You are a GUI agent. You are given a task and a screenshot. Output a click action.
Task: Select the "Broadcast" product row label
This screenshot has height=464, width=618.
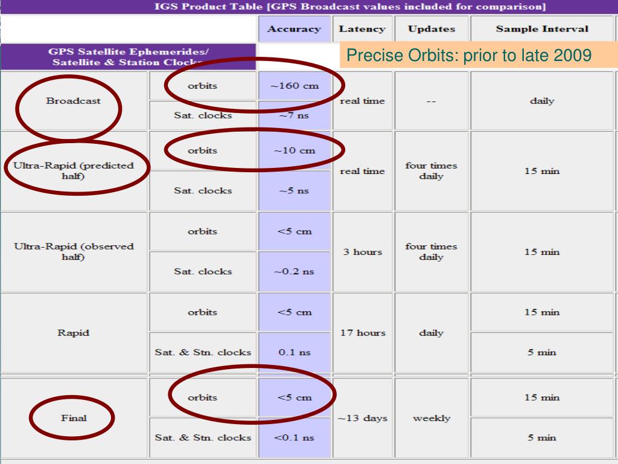point(73,101)
